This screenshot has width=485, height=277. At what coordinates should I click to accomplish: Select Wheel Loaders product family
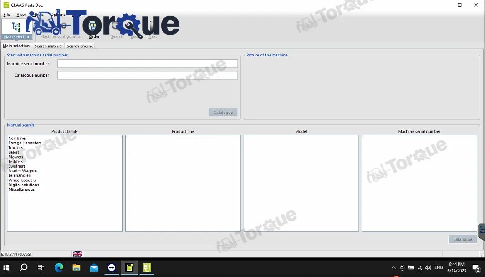(x=22, y=180)
